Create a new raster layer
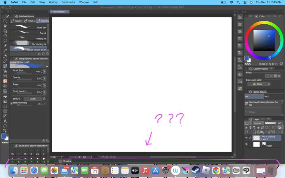This screenshot has width=285, height=178. click(254, 132)
